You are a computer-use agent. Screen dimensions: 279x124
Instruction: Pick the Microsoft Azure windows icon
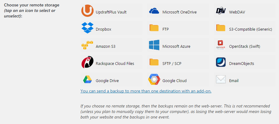(154, 45)
